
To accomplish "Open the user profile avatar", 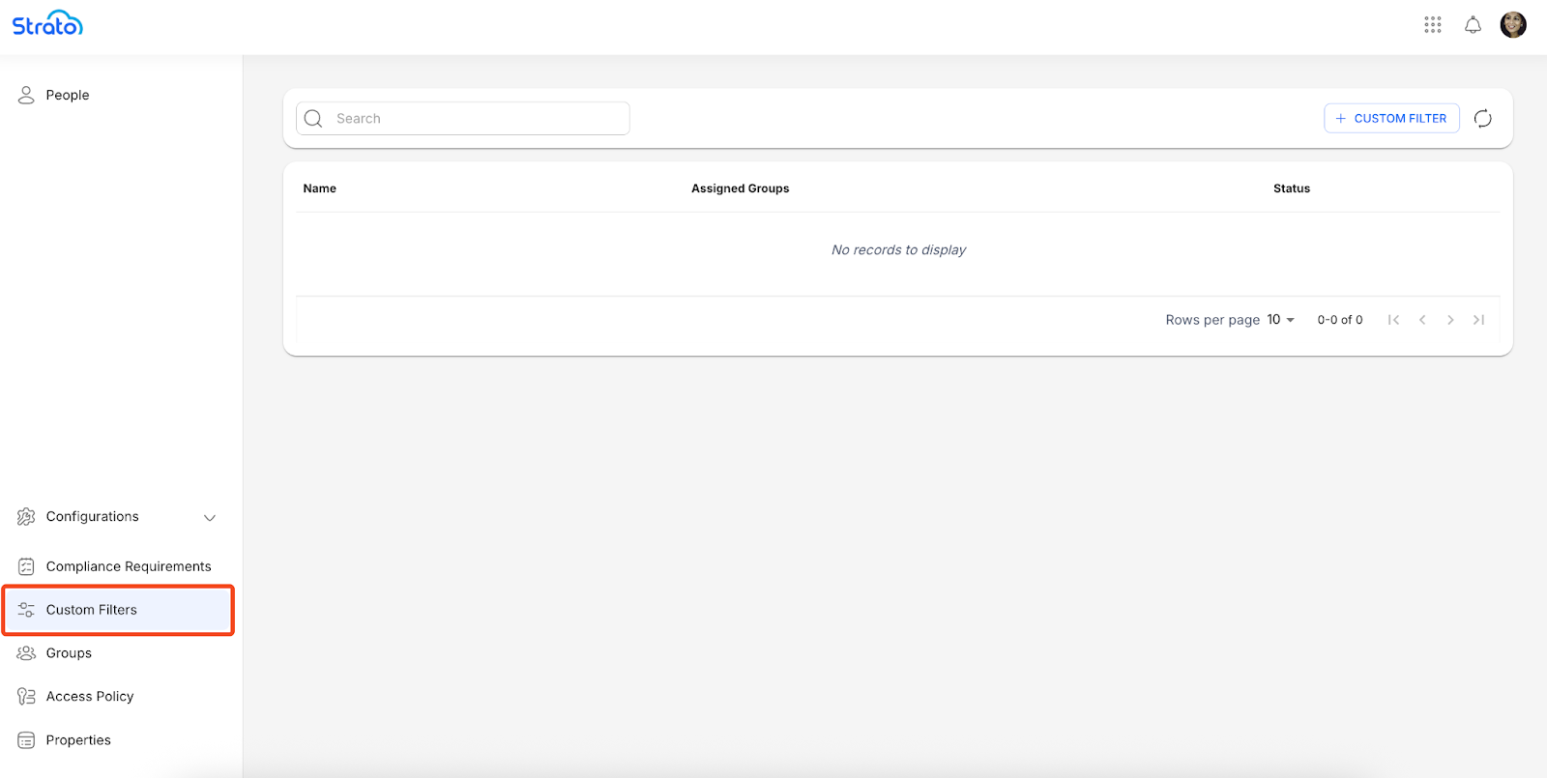I will coord(1512,25).
